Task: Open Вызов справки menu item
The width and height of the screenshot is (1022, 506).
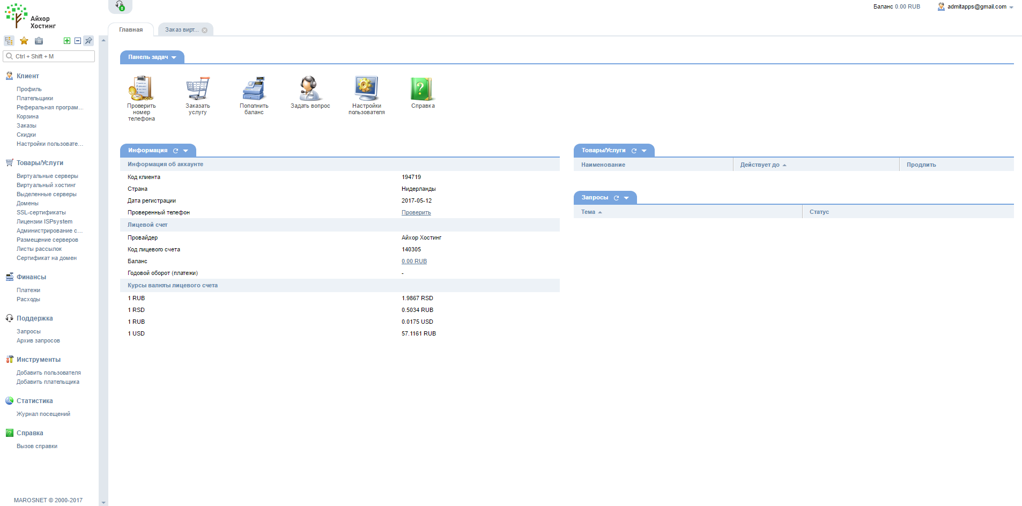Action: point(37,447)
